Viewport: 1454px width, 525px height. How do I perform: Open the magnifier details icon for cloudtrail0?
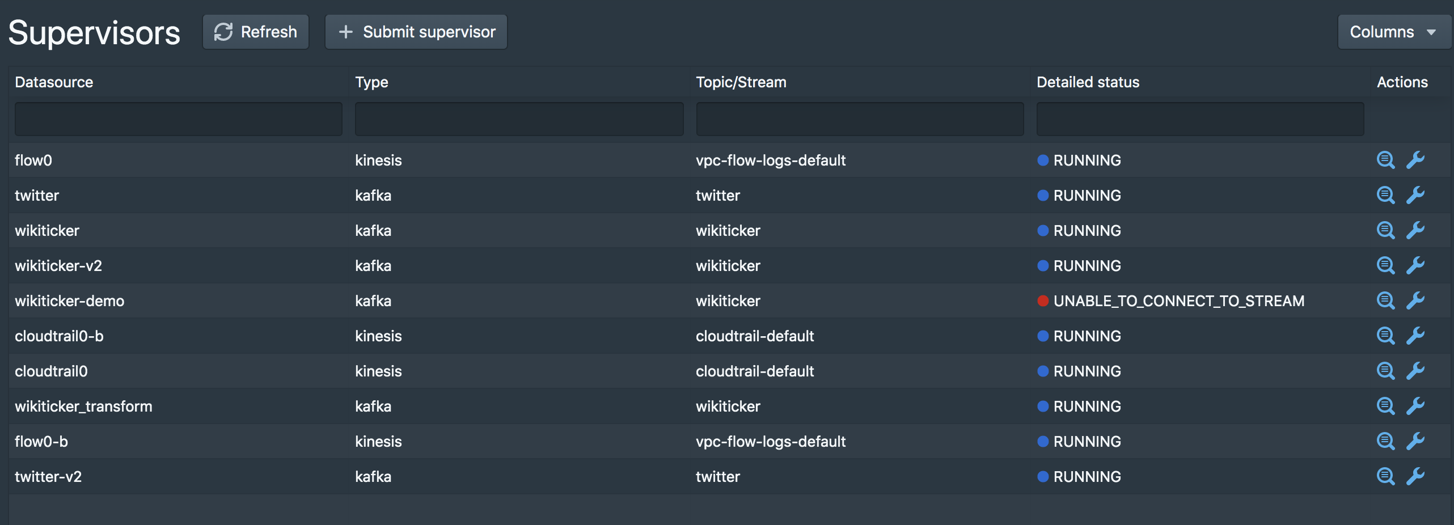point(1385,371)
